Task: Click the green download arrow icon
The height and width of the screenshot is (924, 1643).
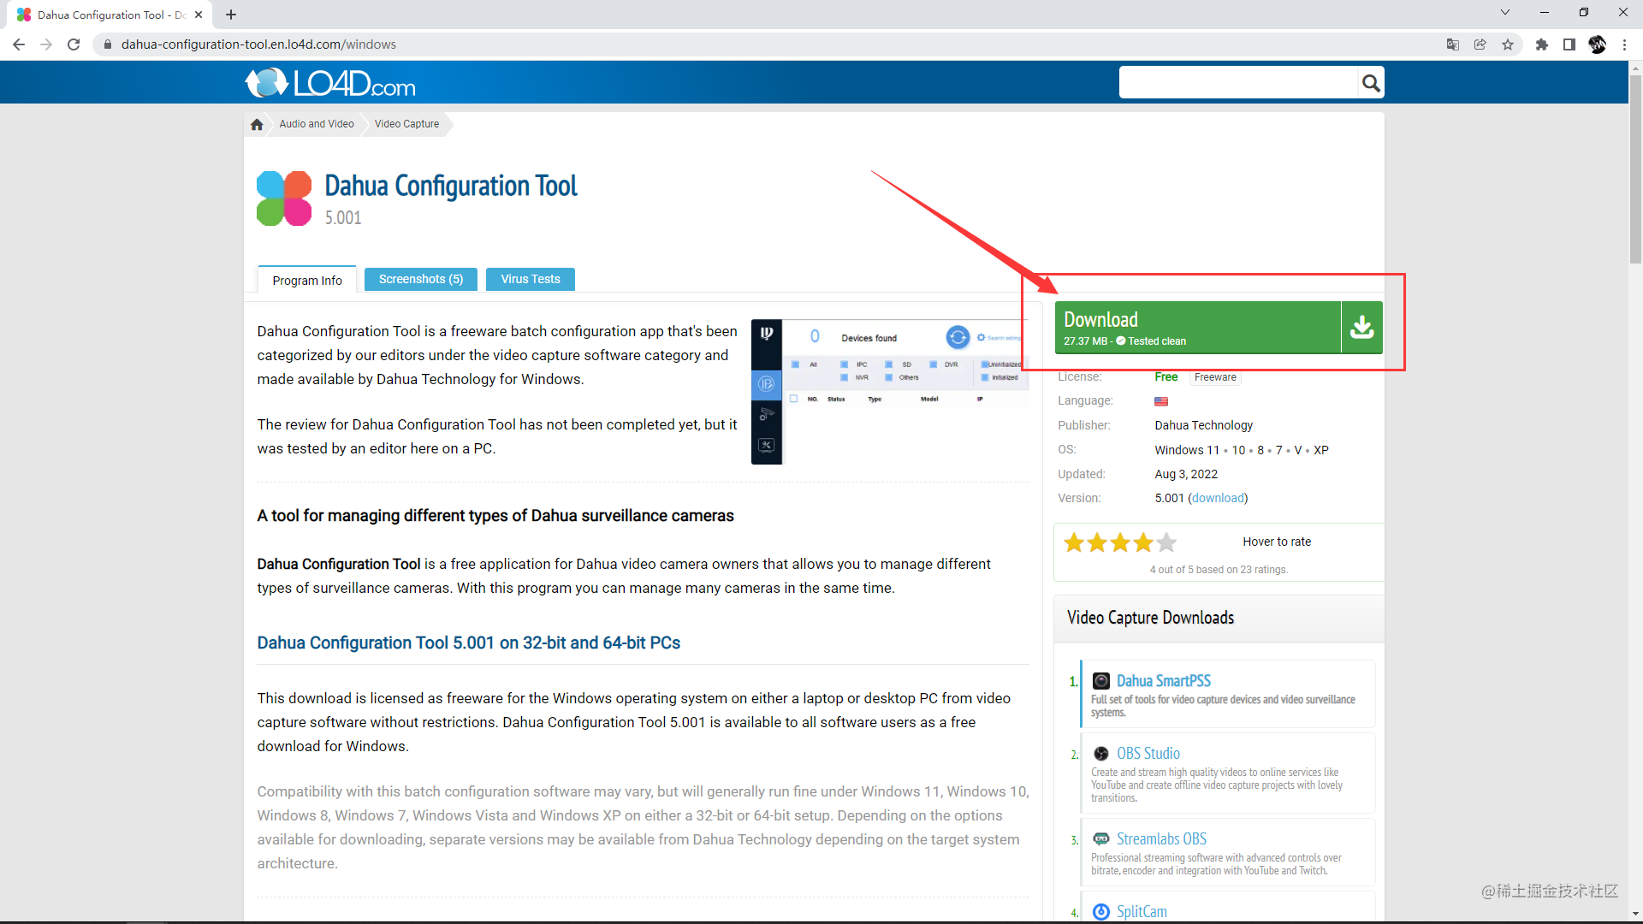Action: (x=1361, y=327)
